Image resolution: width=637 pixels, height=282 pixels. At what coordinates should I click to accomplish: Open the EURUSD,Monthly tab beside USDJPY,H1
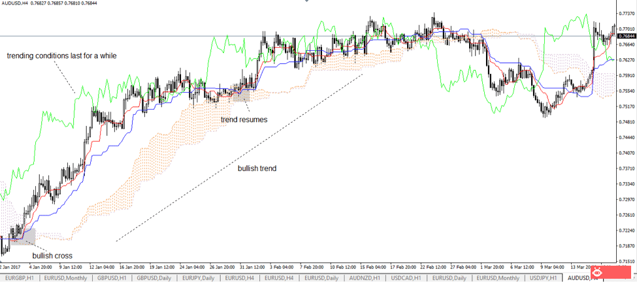click(x=498, y=278)
